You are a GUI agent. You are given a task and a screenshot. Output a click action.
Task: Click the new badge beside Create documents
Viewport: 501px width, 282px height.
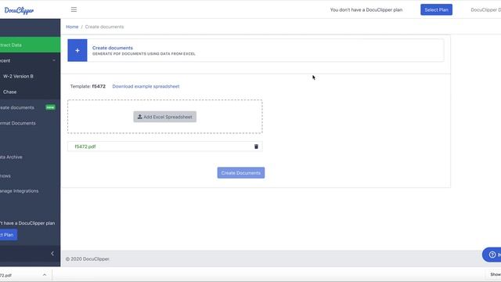pyautogui.click(x=50, y=107)
